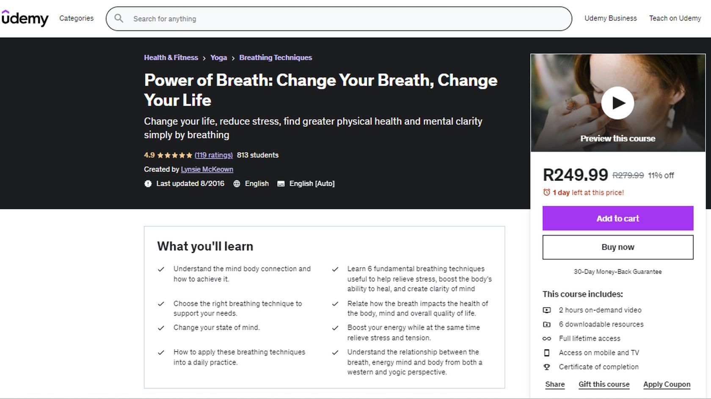Click the 'Preview this course' caption
This screenshot has width=711, height=399.
pyautogui.click(x=618, y=139)
